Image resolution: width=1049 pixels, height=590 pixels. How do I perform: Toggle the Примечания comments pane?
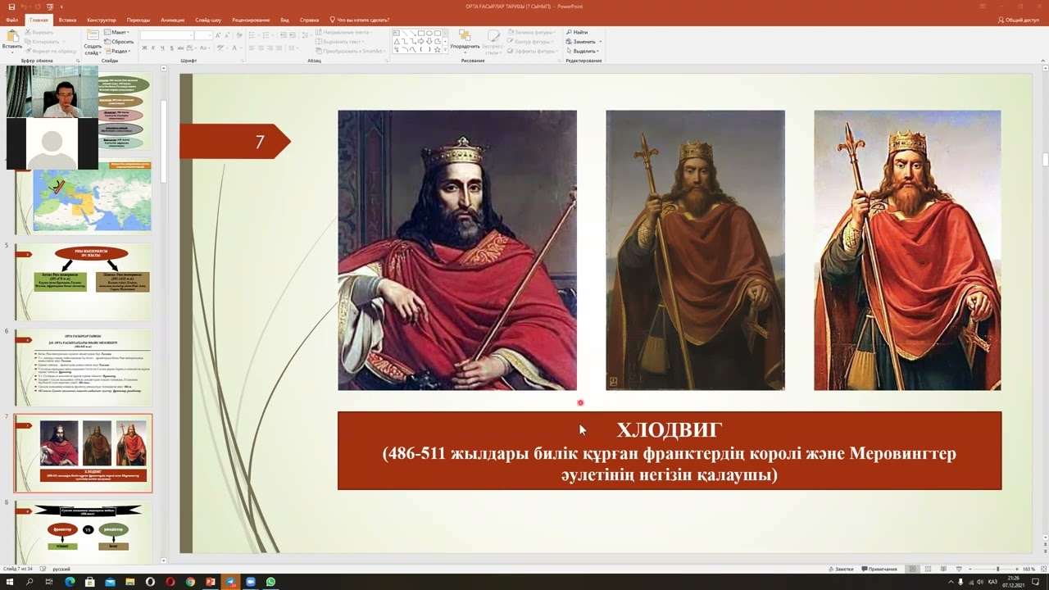879,569
